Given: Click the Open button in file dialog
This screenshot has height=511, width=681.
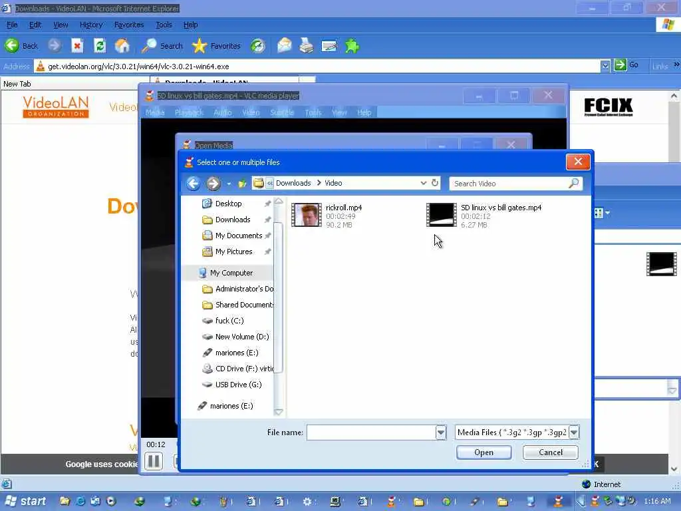Looking at the screenshot, I should [483, 452].
